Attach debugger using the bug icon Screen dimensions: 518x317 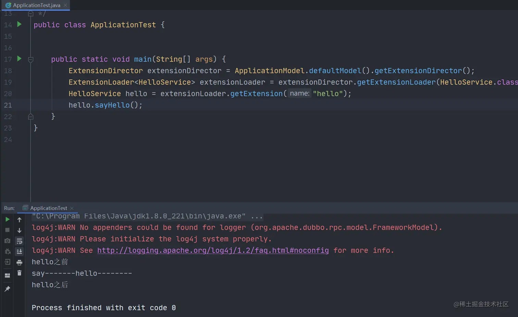pyautogui.click(x=7, y=251)
